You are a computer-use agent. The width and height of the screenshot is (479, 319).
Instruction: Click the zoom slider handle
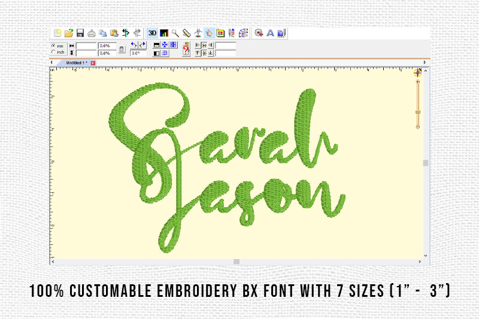click(x=417, y=112)
